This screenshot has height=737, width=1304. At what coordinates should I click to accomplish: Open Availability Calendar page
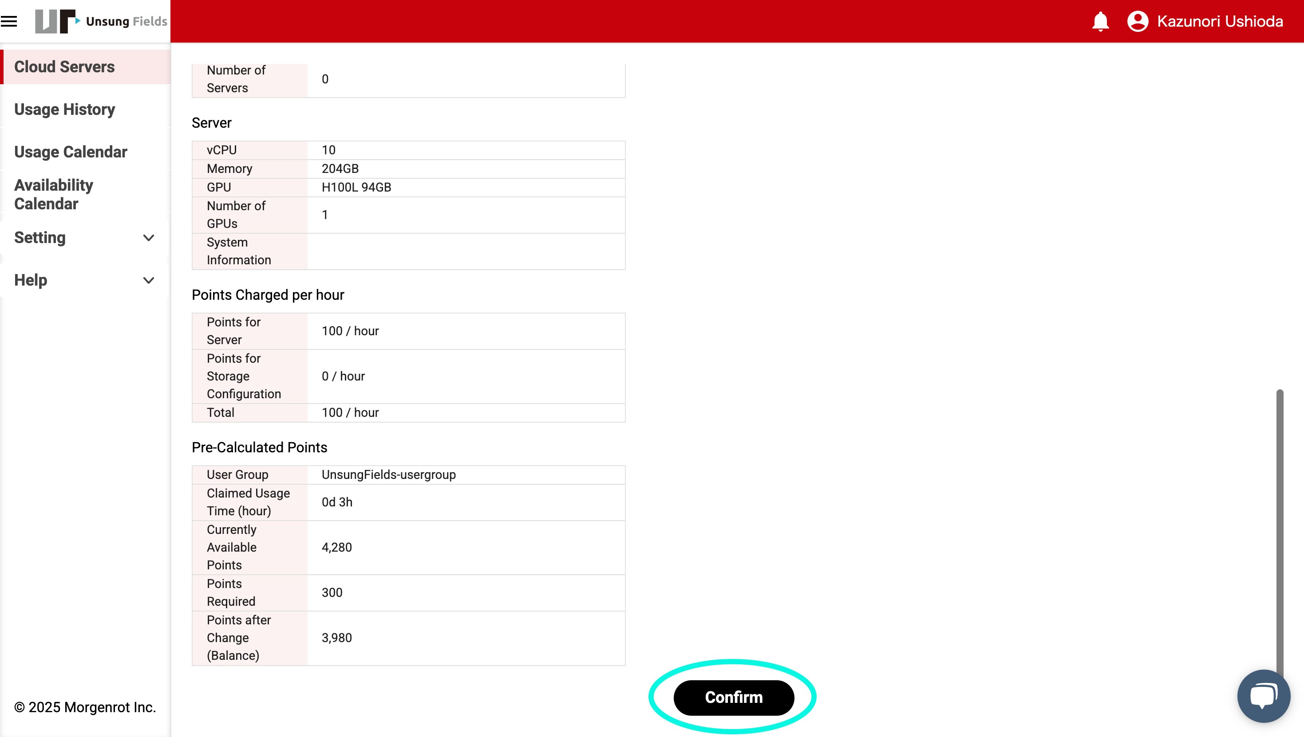[x=53, y=194]
